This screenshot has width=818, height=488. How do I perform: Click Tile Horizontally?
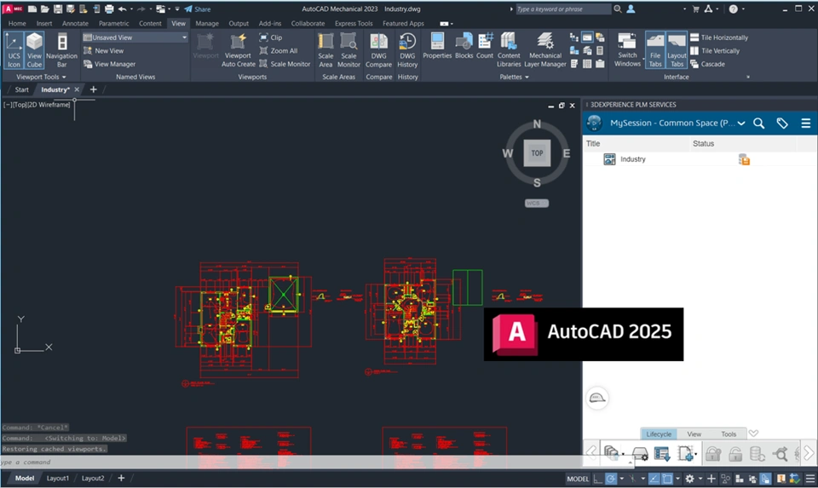(719, 37)
